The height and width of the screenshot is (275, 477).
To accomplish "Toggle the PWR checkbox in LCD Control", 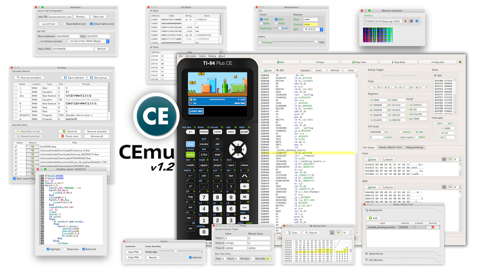I will pos(261,20).
